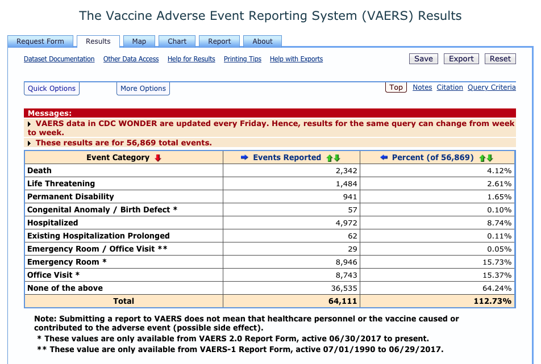Click the Events Reported column header text

tap(287, 157)
